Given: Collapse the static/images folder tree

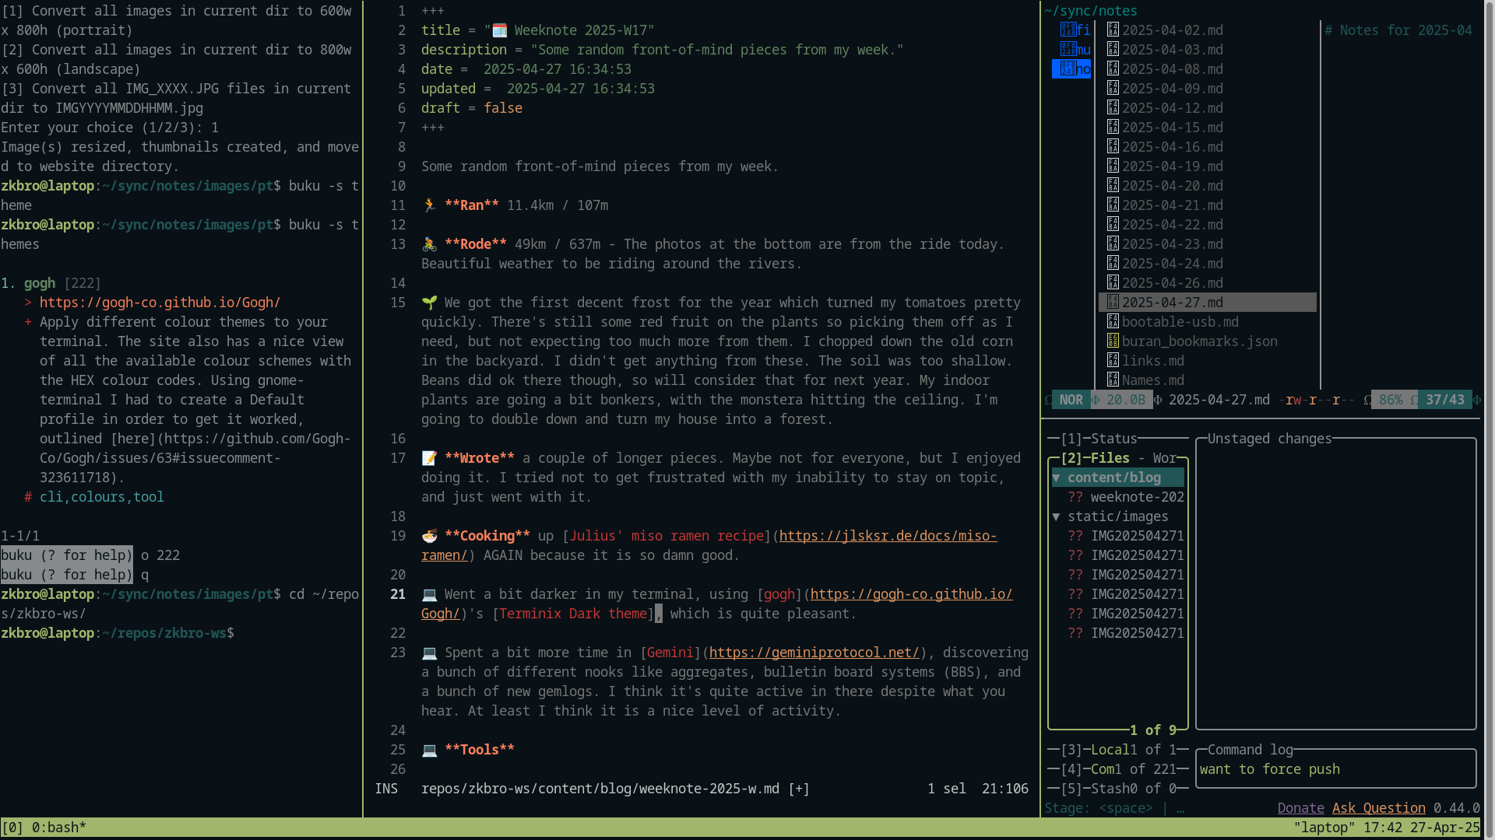Looking at the screenshot, I should pos(1057,516).
